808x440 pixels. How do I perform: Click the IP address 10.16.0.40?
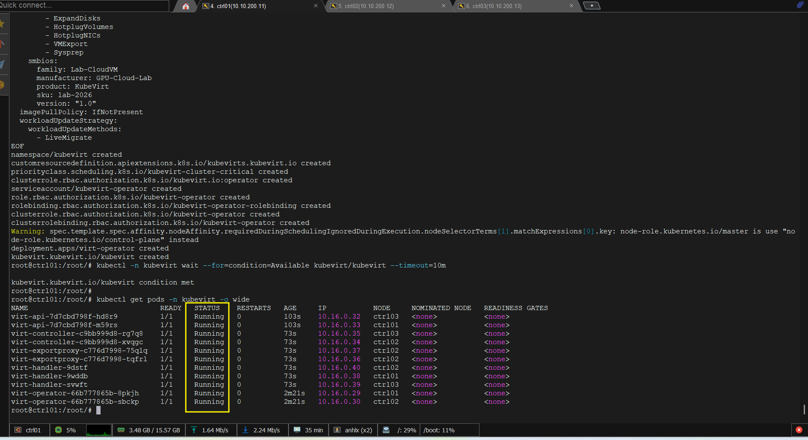pos(339,368)
